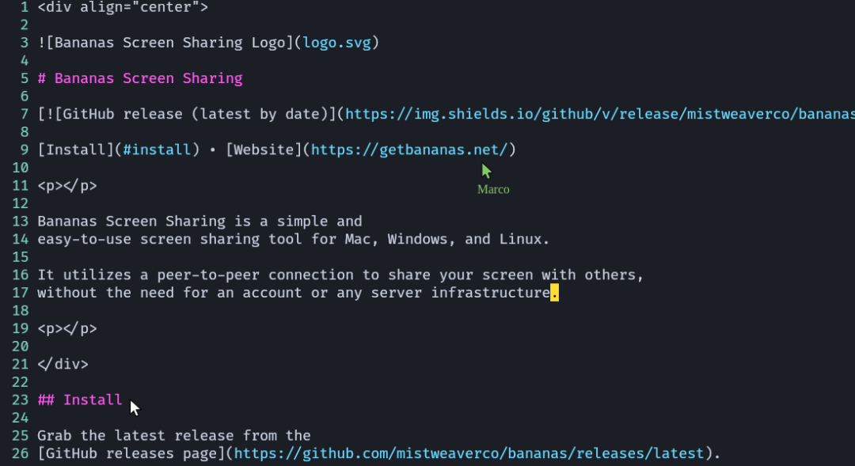Click the "[GitHub releases page]" label text
The width and height of the screenshot is (855, 466).
[131, 453]
